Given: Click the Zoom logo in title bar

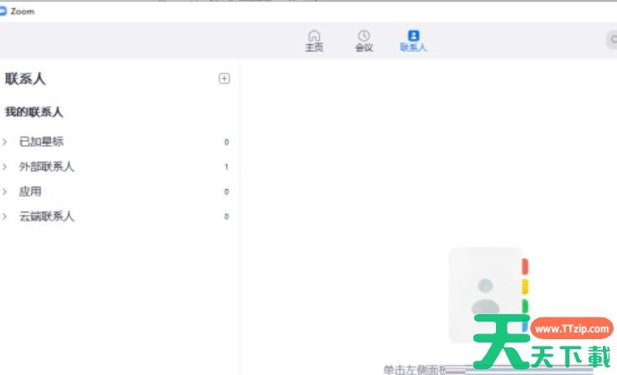Looking at the screenshot, I should 3,12.
